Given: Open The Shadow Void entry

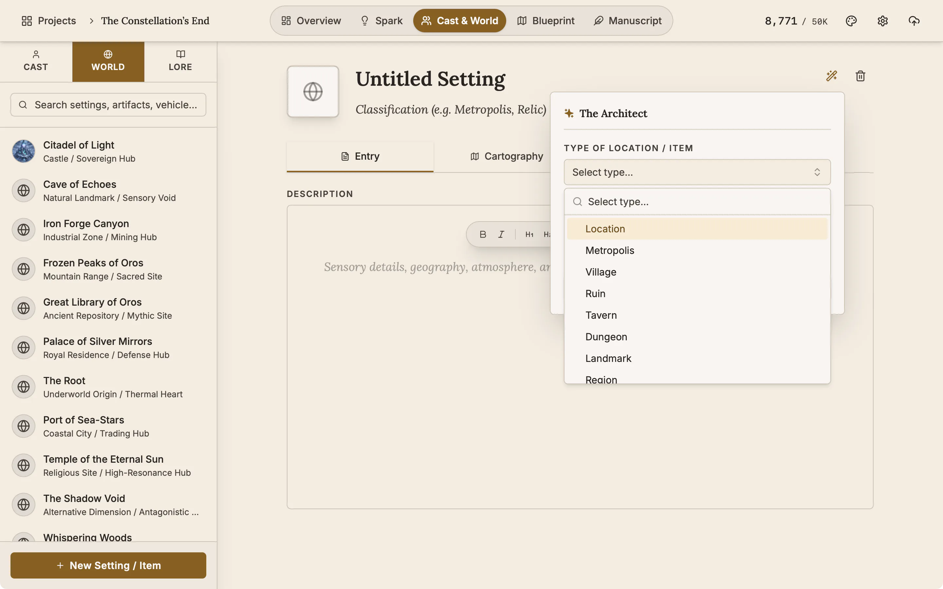Looking at the screenshot, I should point(108,505).
